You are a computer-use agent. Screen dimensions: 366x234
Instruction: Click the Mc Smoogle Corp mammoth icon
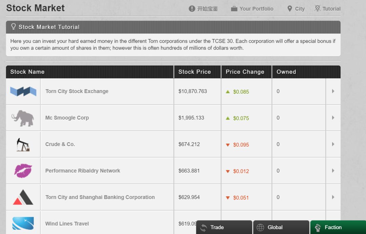point(23,118)
